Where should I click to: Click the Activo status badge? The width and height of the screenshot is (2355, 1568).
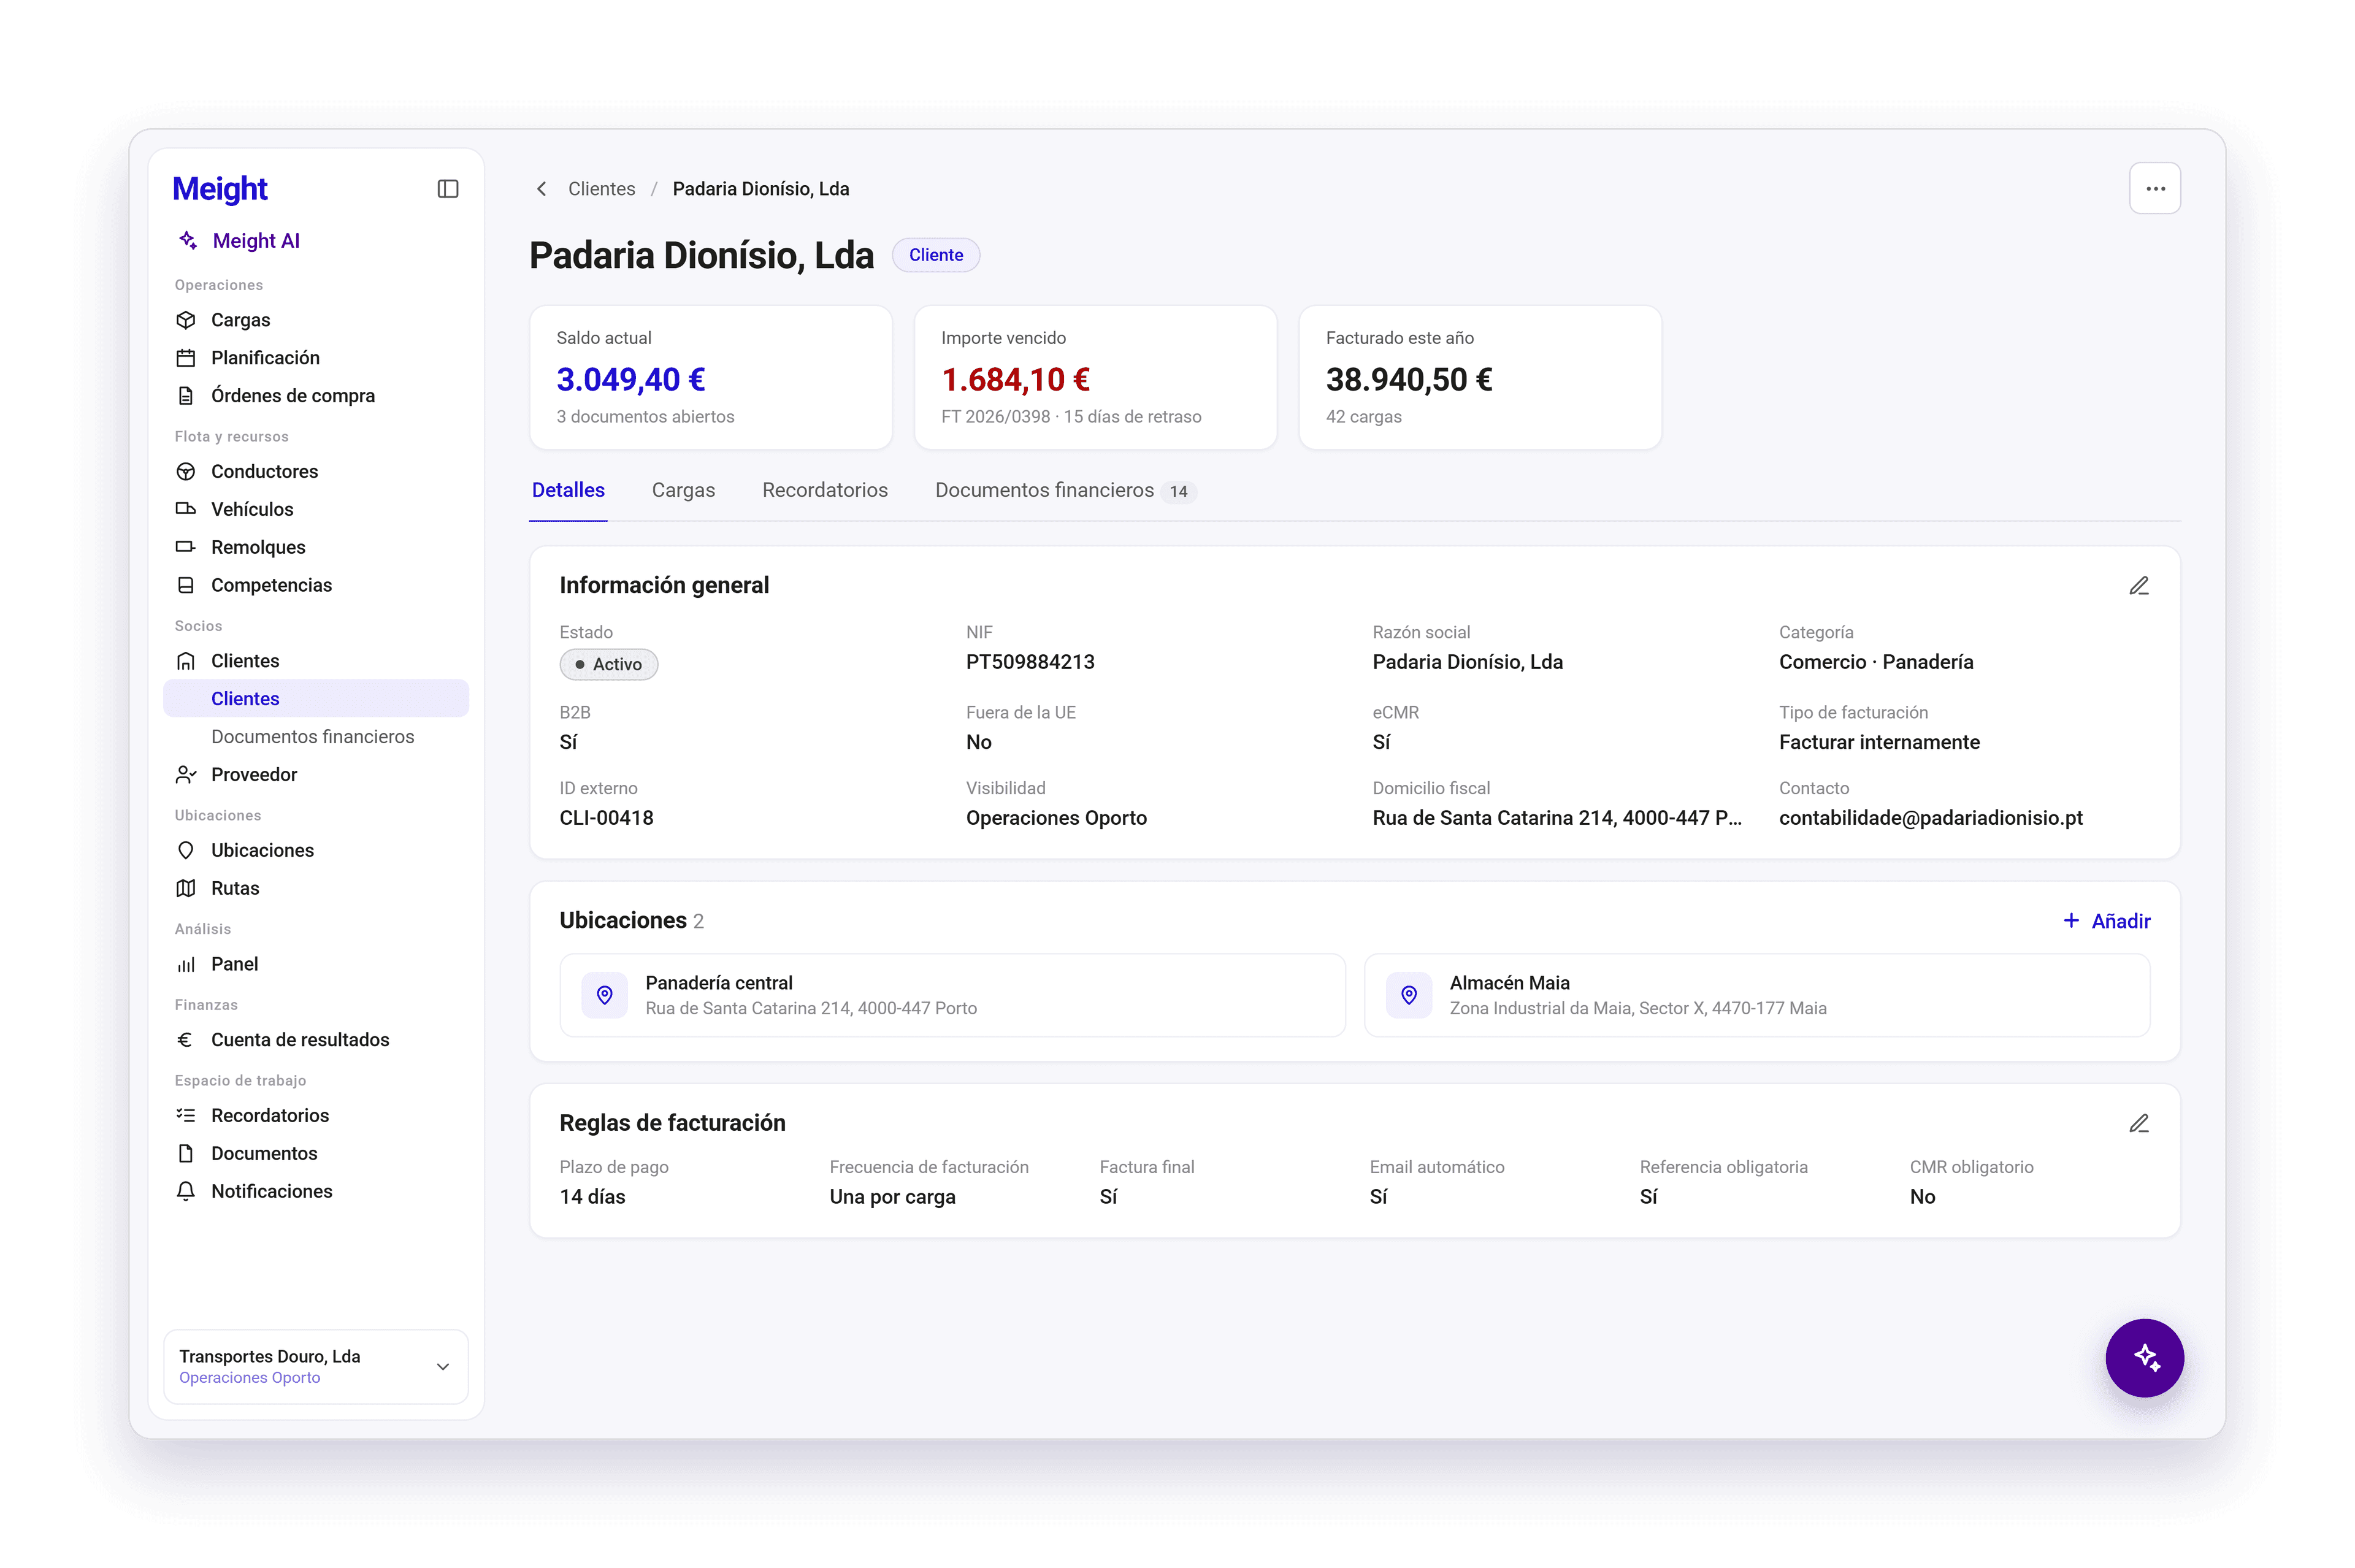coord(608,665)
